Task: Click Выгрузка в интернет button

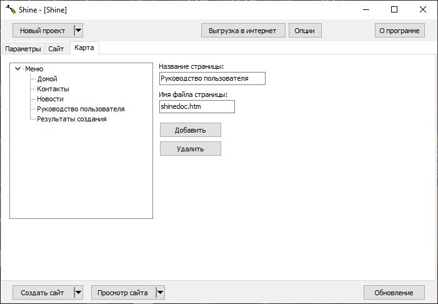Action: (242, 30)
